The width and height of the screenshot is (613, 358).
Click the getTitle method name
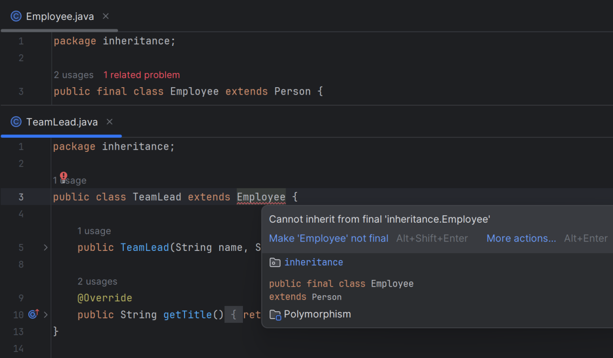tap(188, 314)
